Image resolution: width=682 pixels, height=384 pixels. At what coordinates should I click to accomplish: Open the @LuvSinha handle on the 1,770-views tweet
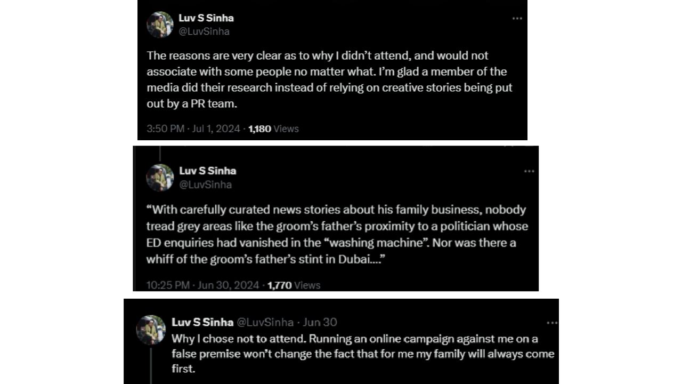(x=205, y=185)
